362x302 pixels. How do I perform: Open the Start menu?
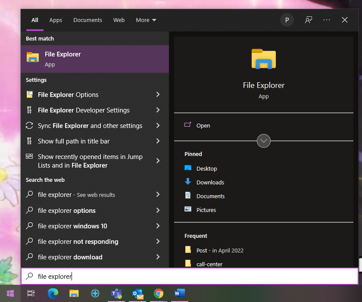[x=10, y=293]
